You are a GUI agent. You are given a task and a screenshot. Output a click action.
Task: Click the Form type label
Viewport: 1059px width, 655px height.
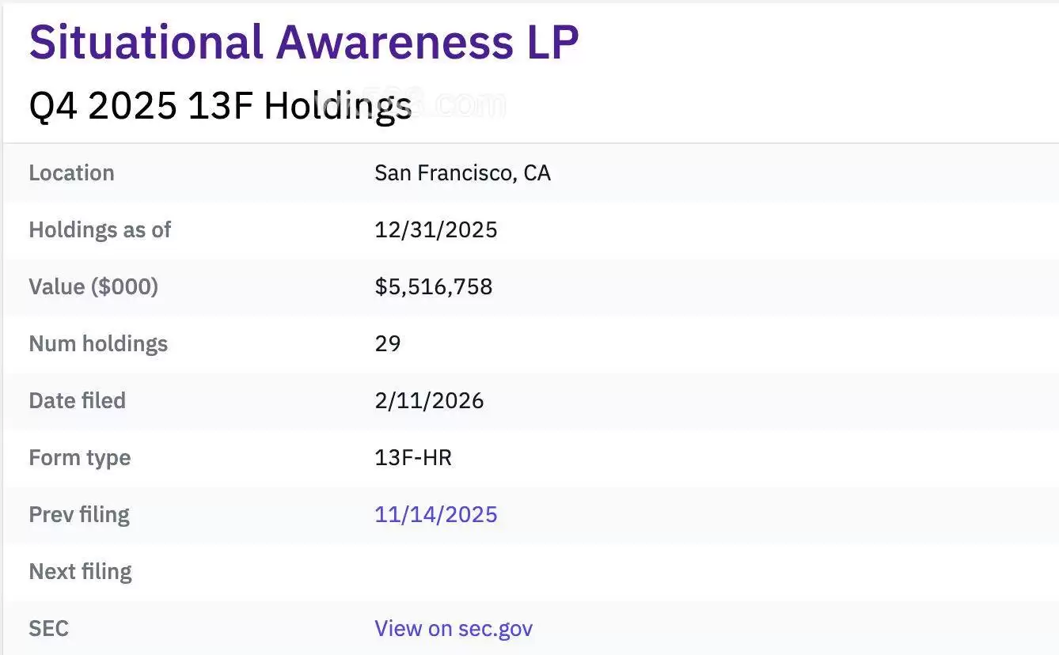pyautogui.click(x=79, y=458)
